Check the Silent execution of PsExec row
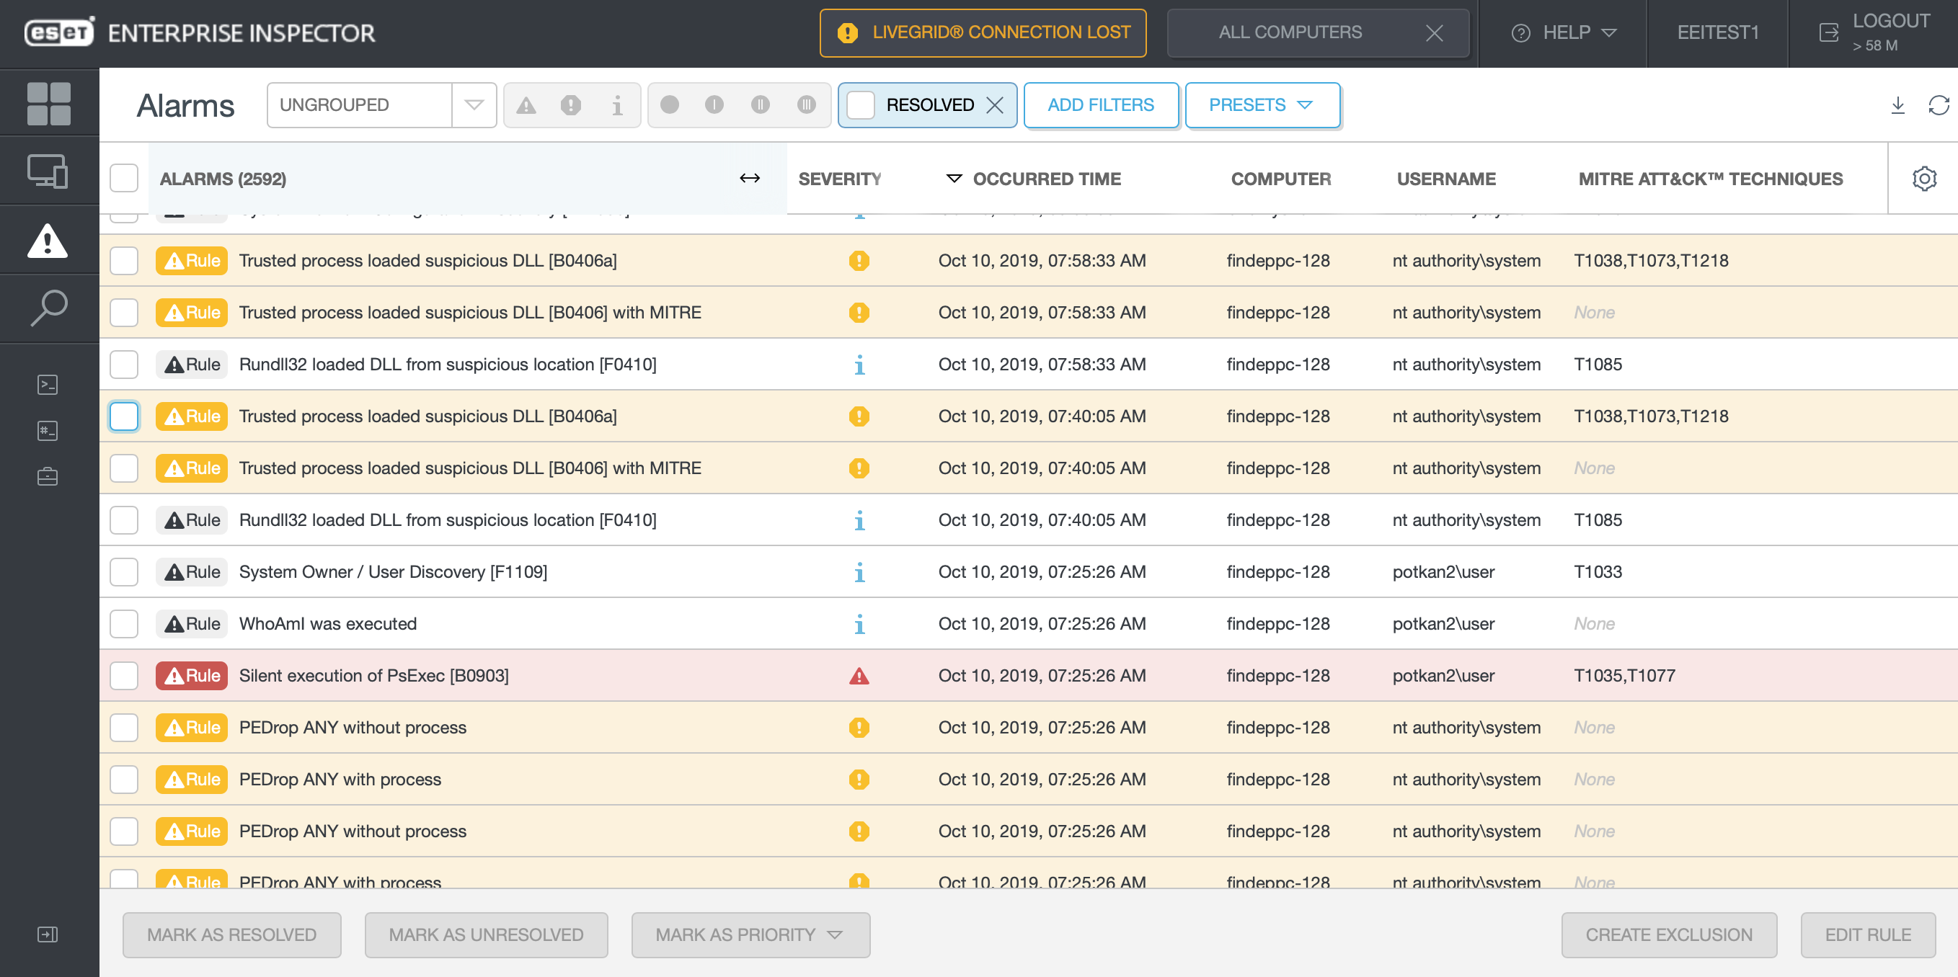Image resolution: width=1958 pixels, height=977 pixels. tap(124, 676)
